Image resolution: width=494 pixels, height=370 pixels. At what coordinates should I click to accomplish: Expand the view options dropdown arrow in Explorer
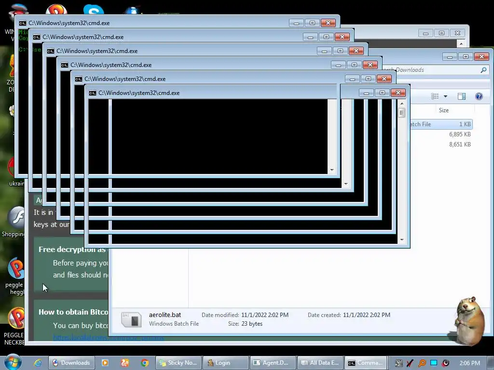(445, 96)
